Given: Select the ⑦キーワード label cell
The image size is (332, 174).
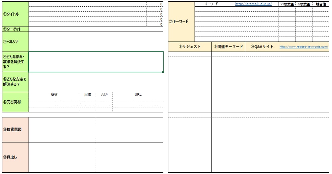Looking at the screenshot, I should (x=182, y=22).
